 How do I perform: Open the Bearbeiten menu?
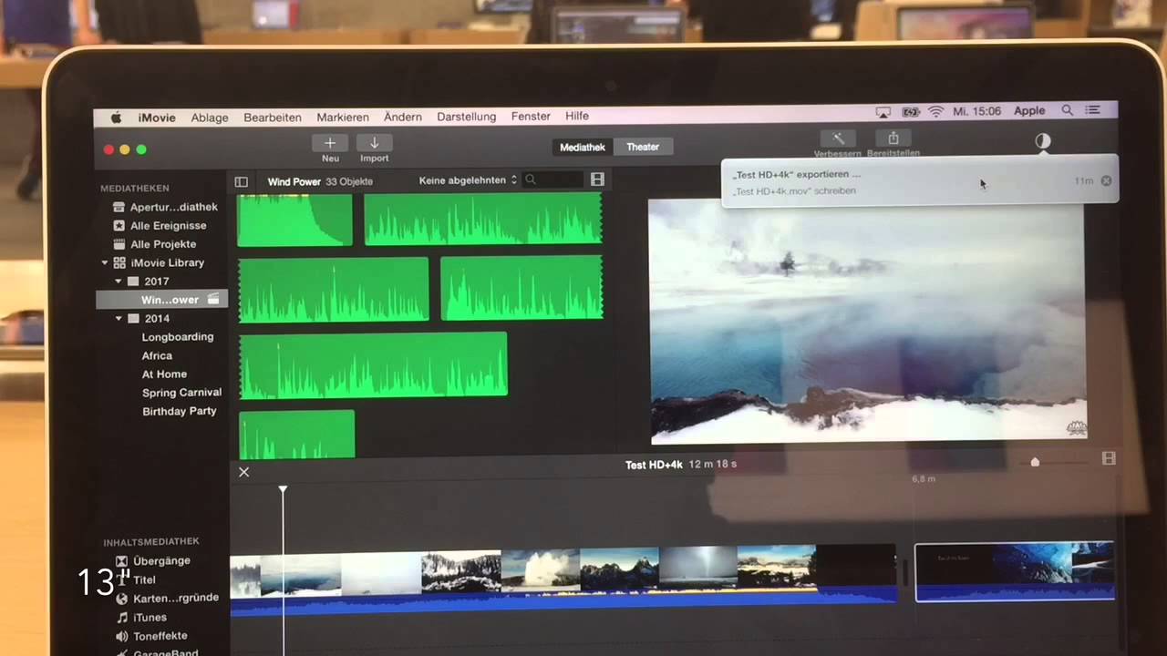tap(273, 118)
